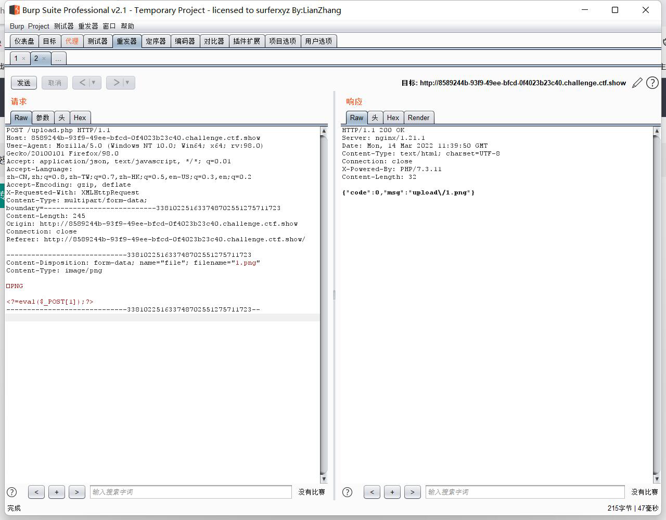Click response search previous < button
Viewport: 666px width, 520px height.
point(372,492)
